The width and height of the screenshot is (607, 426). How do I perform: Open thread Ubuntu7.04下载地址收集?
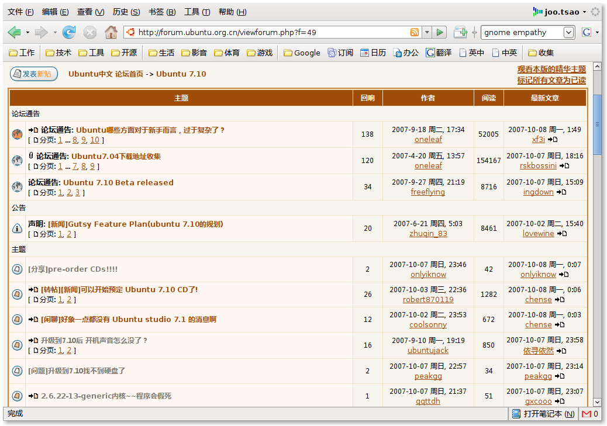click(116, 156)
